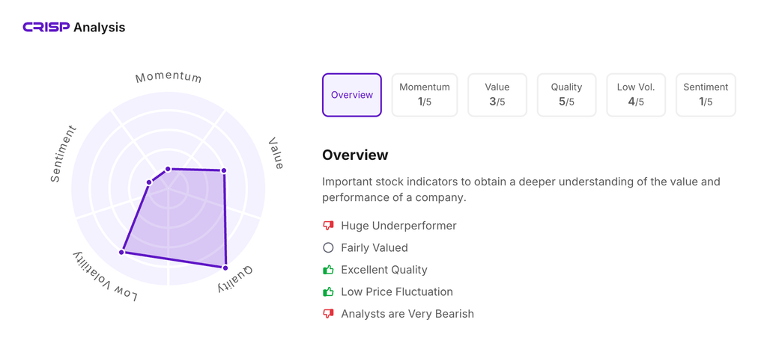Open the Low Vol. 4/5 tab
Image resolution: width=767 pixels, height=352 pixels.
click(636, 95)
